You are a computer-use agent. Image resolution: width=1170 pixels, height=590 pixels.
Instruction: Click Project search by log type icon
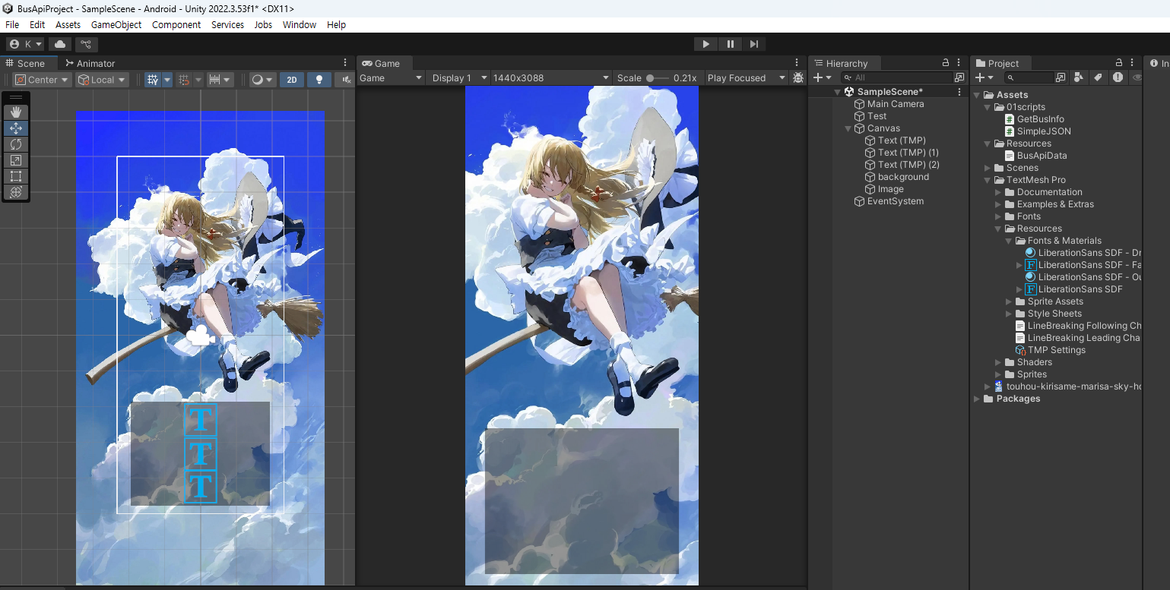tap(1118, 77)
